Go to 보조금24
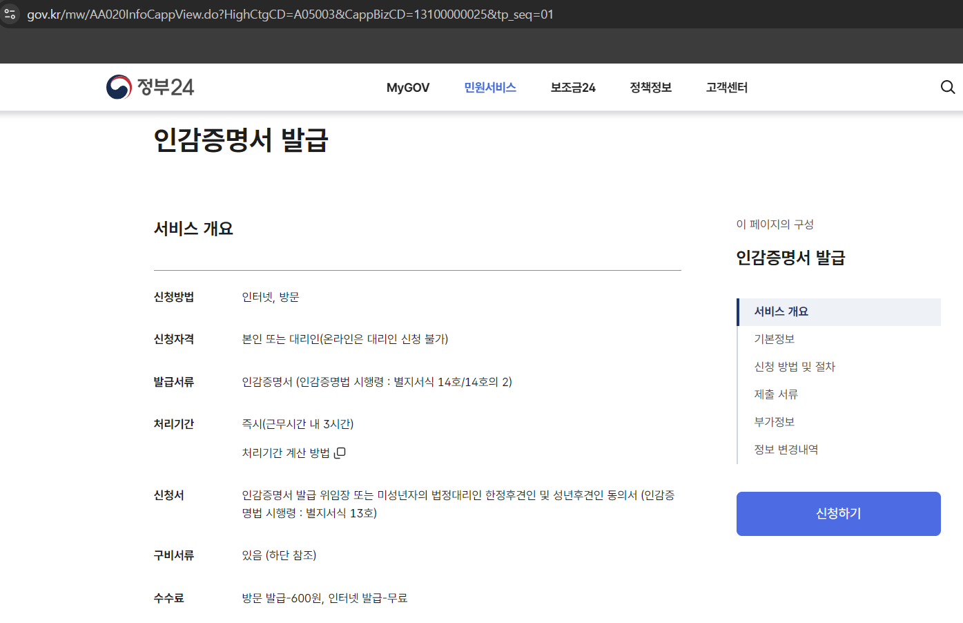The width and height of the screenshot is (963, 623). point(572,87)
